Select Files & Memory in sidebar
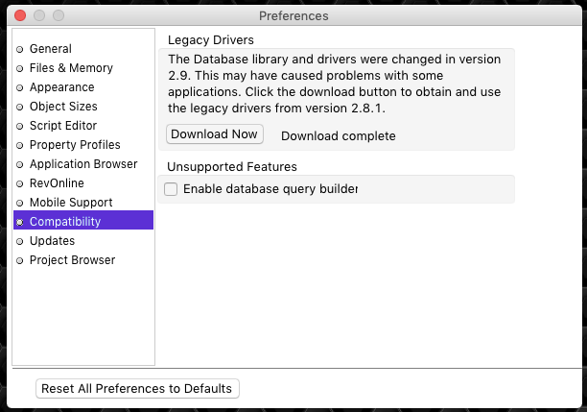Image resolution: width=587 pixels, height=412 pixels. click(x=71, y=68)
